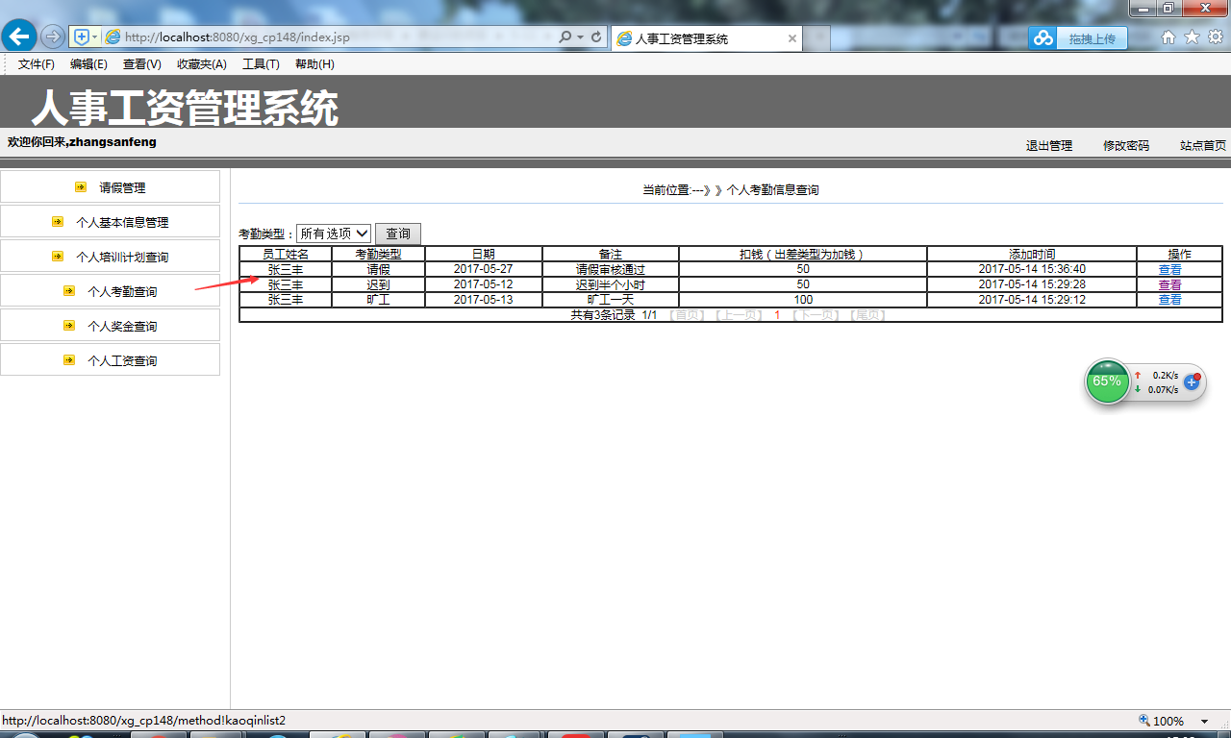Viewport: 1231px width, 738px height.
Task: Open 个人培训计划查询 in the sidebar
Action: [122, 258]
